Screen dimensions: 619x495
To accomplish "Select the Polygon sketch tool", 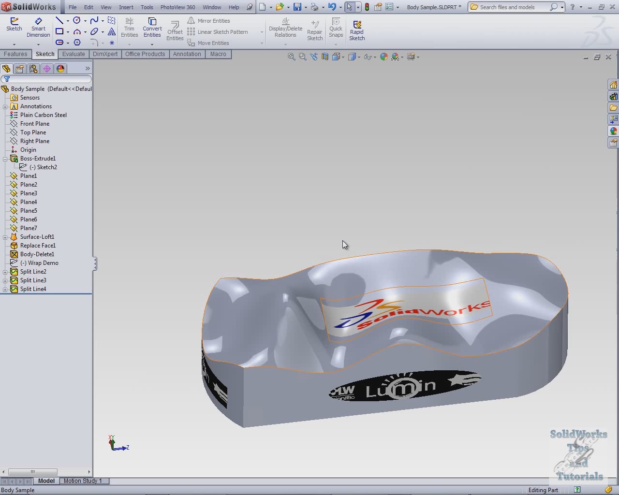I will click(x=77, y=43).
